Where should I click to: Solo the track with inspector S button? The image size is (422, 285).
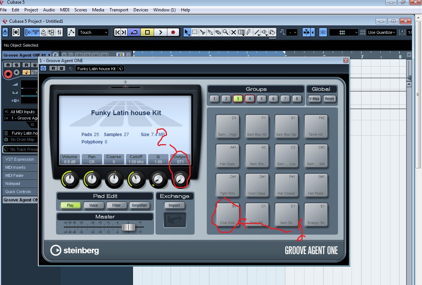pyautogui.click(x=17, y=65)
